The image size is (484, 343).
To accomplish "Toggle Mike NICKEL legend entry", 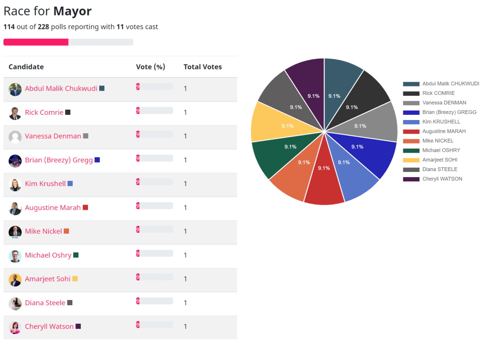I will (x=437, y=141).
